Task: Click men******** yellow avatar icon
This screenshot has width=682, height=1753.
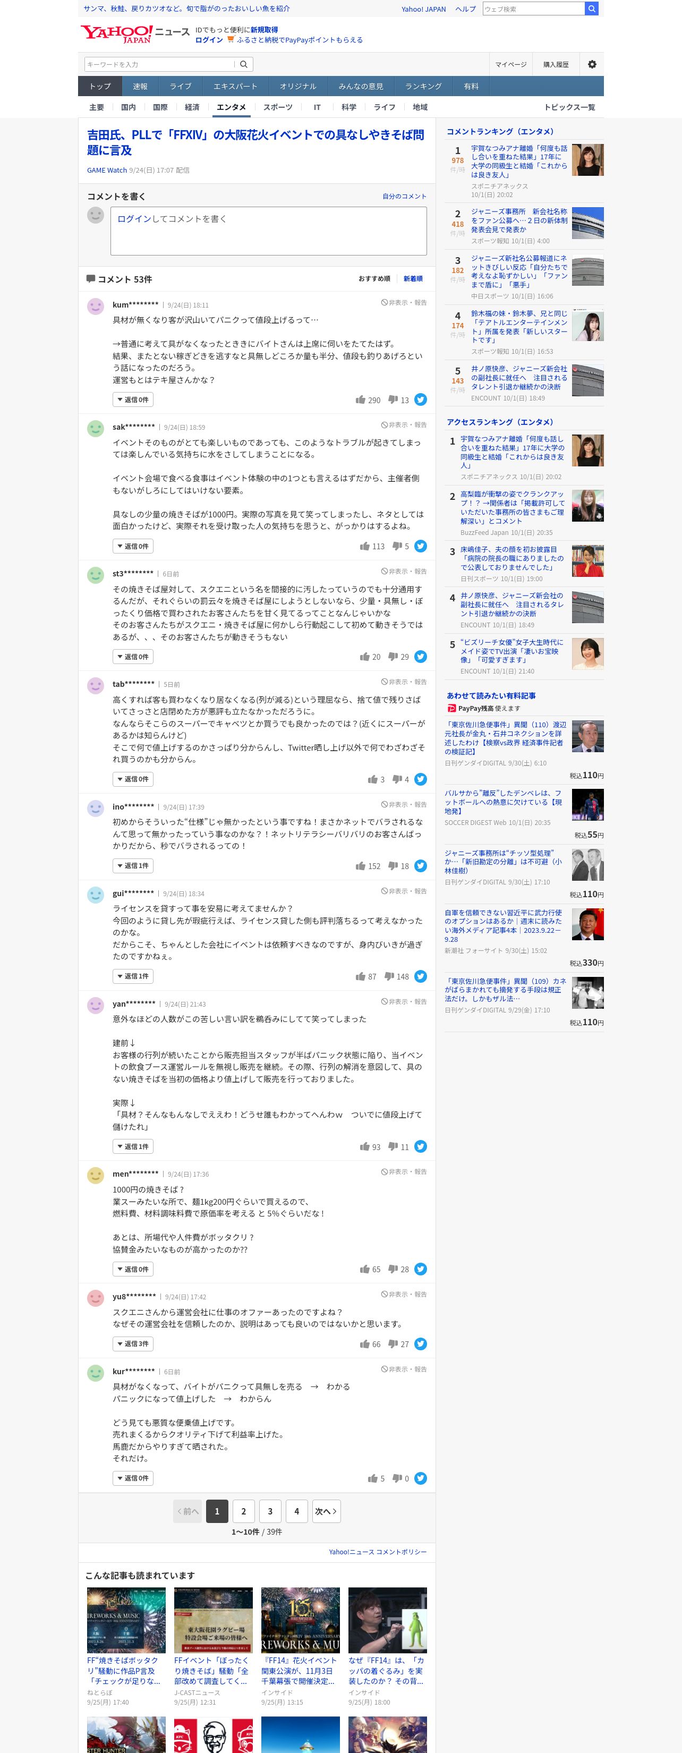Action: [x=95, y=1175]
